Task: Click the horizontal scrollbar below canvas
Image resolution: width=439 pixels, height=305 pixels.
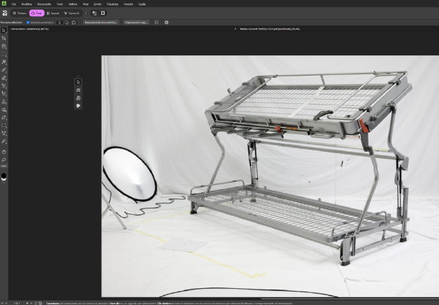Action: pyautogui.click(x=350, y=298)
